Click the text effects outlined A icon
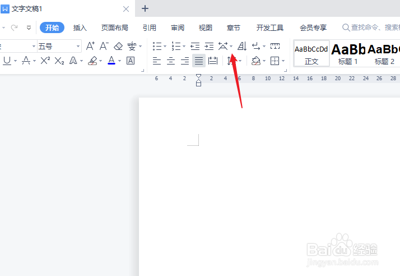 (73, 61)
